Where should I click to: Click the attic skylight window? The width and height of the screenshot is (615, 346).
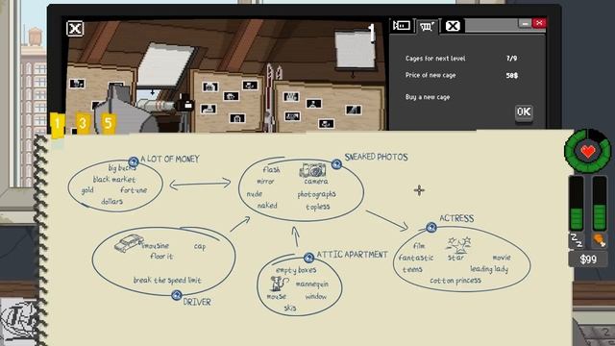166,65
